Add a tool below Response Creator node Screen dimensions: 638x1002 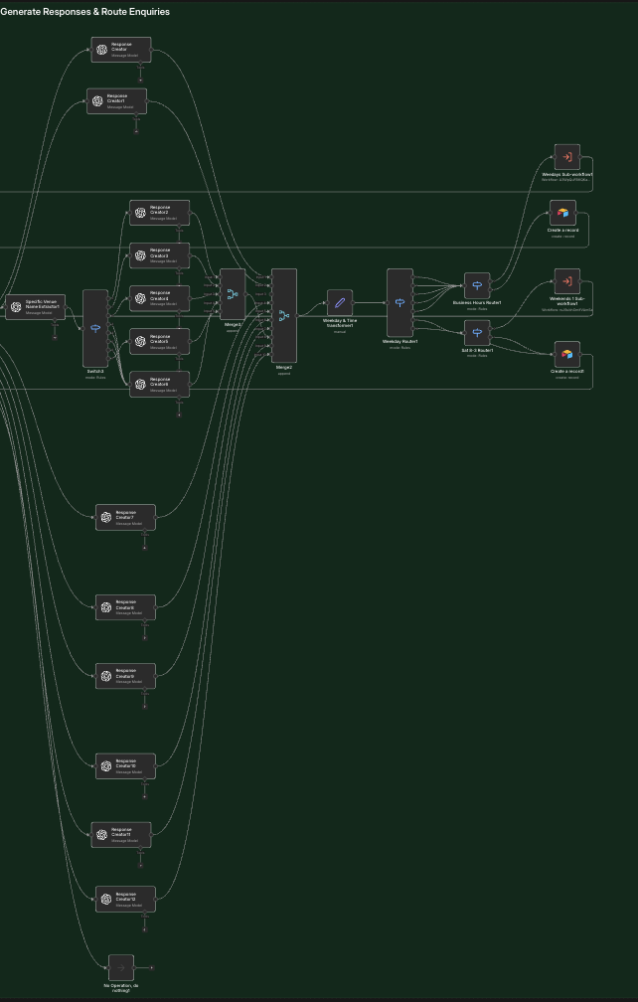point(140,79)
